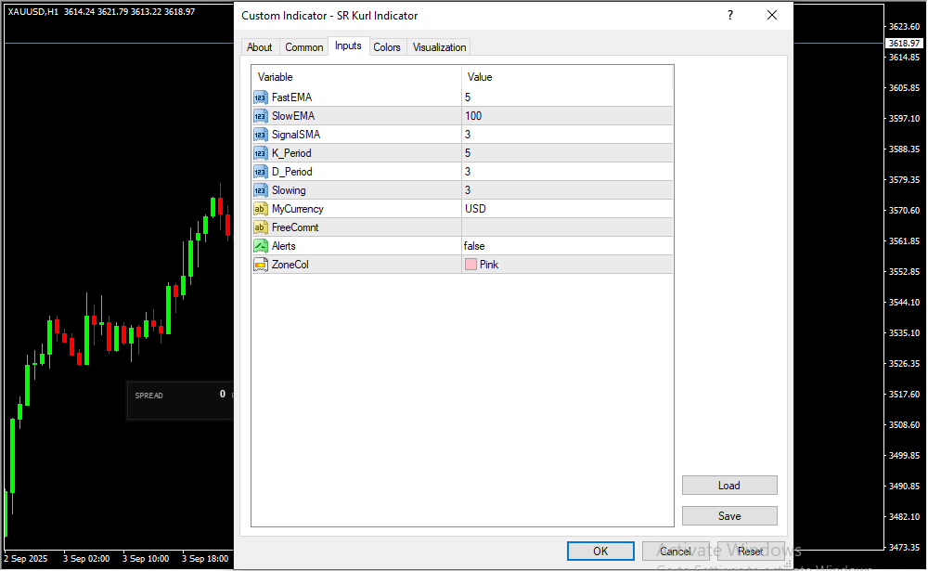Confirm settings with the OK button

(x=600, y=552)
